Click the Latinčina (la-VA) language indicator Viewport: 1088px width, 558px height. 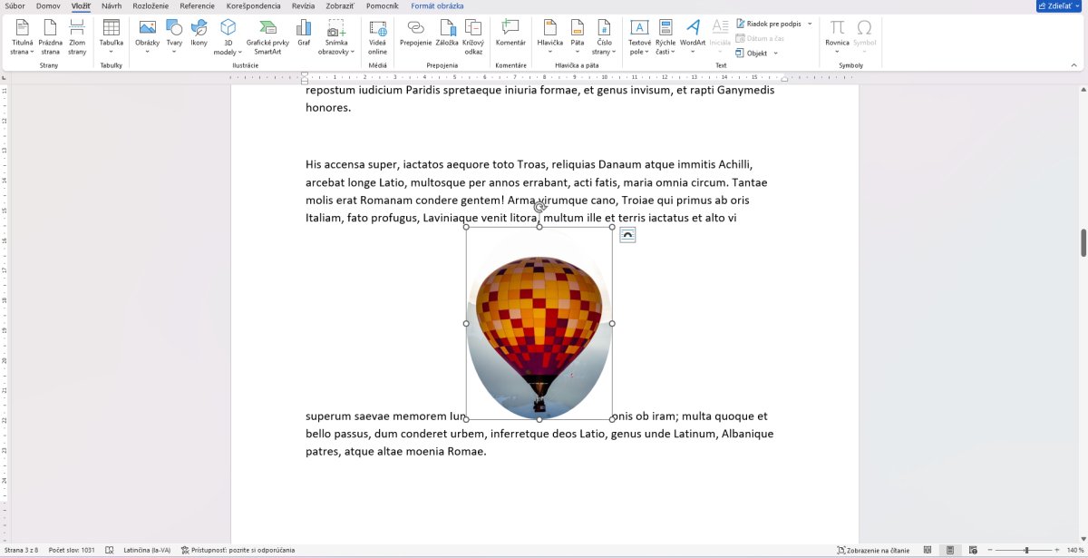point(147,550)
